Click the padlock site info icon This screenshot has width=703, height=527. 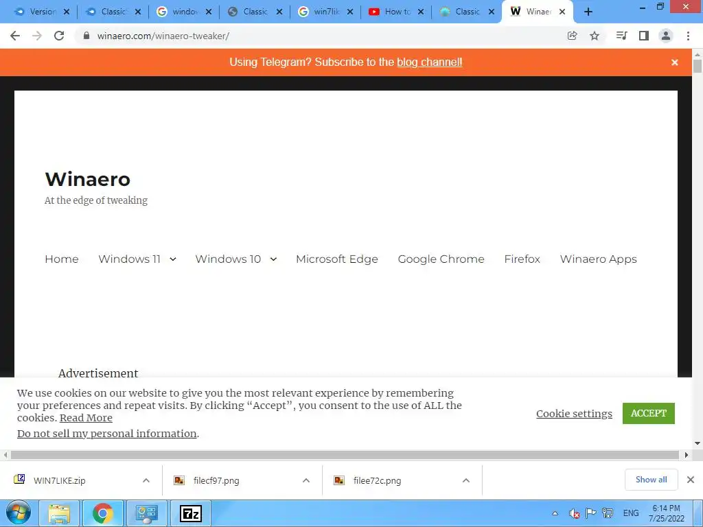tap(86, 36)
